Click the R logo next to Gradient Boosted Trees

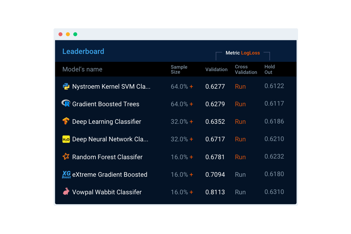pos(66,103)
